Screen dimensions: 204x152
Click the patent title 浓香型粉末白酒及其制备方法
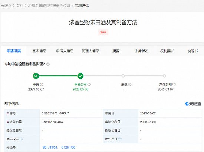[x=103, y=22]
